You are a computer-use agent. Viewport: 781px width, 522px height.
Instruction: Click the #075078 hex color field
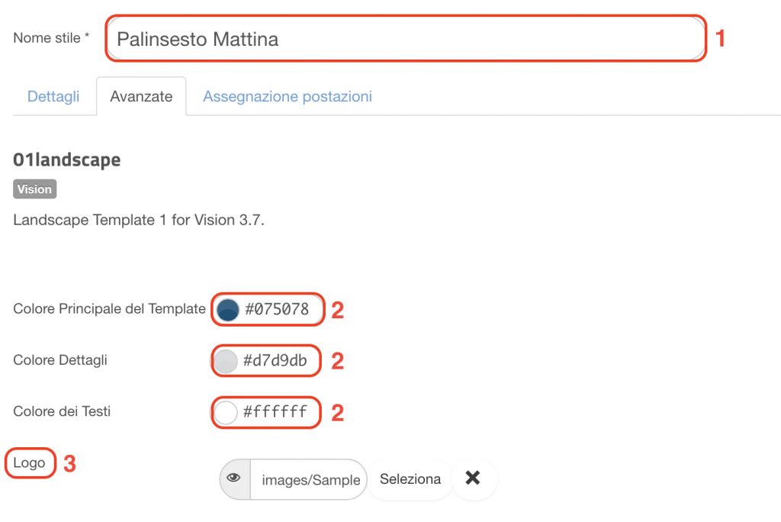tap(277, 309)
